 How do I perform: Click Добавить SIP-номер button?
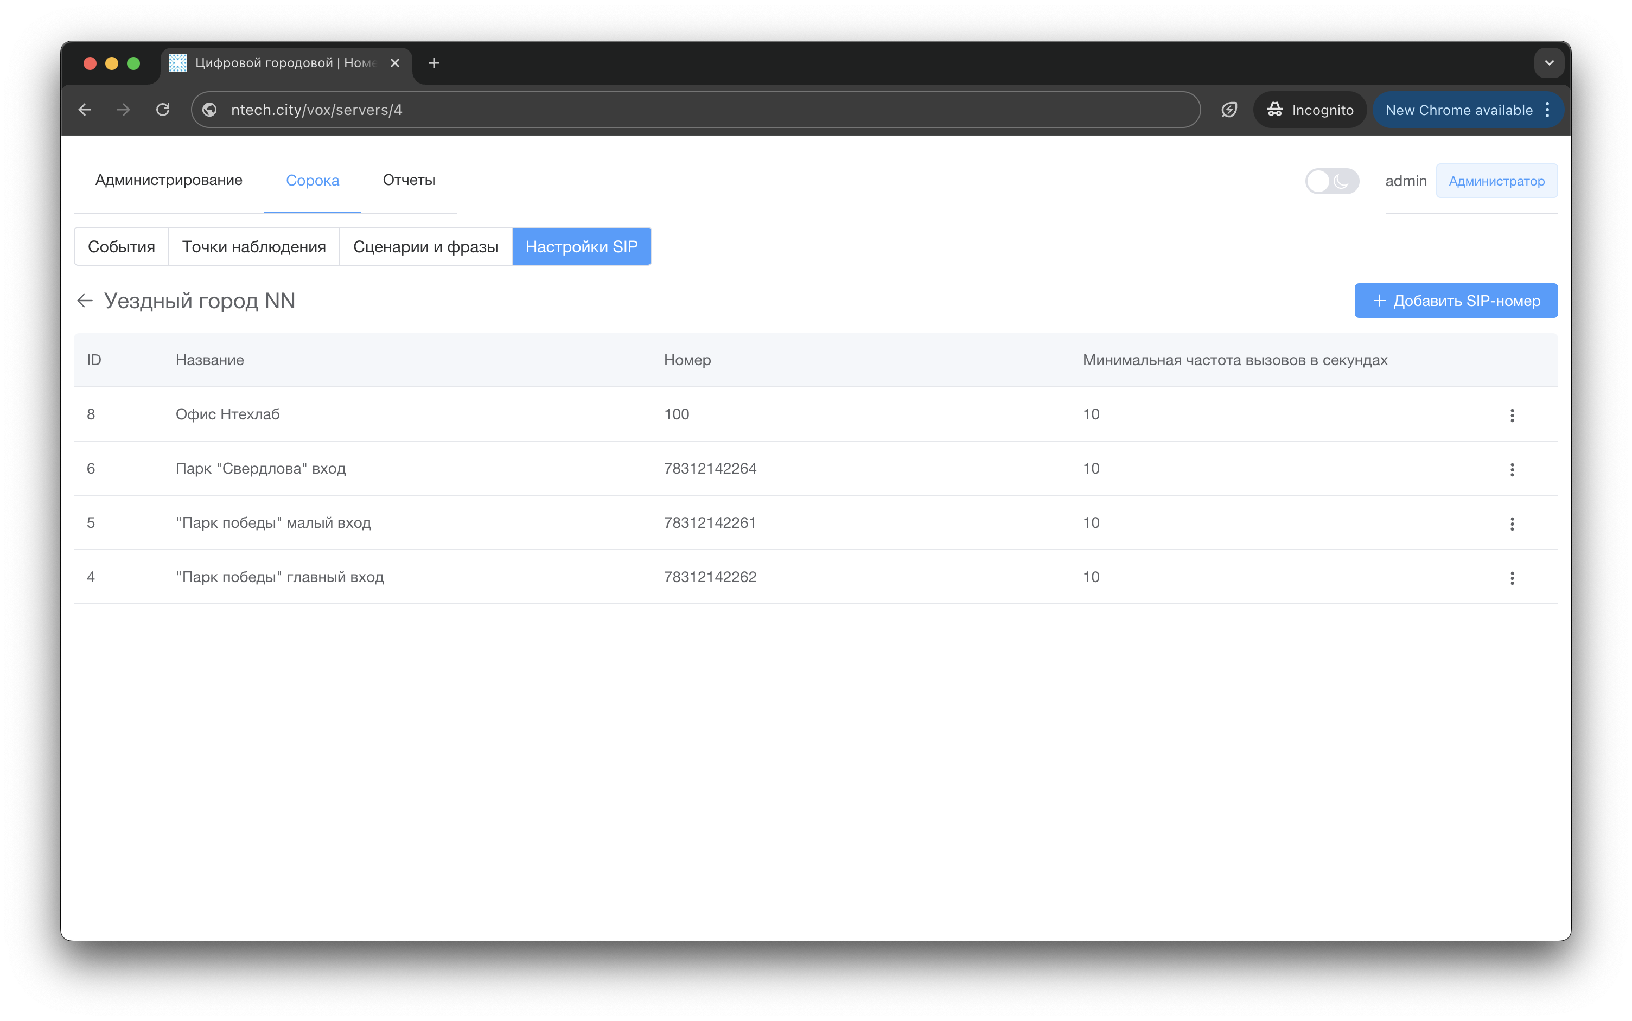click(x=1456, y=301)
